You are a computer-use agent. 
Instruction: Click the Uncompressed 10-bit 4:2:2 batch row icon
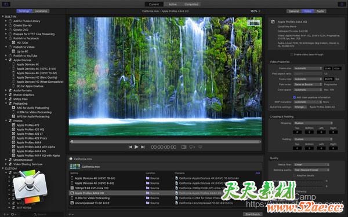72,203
